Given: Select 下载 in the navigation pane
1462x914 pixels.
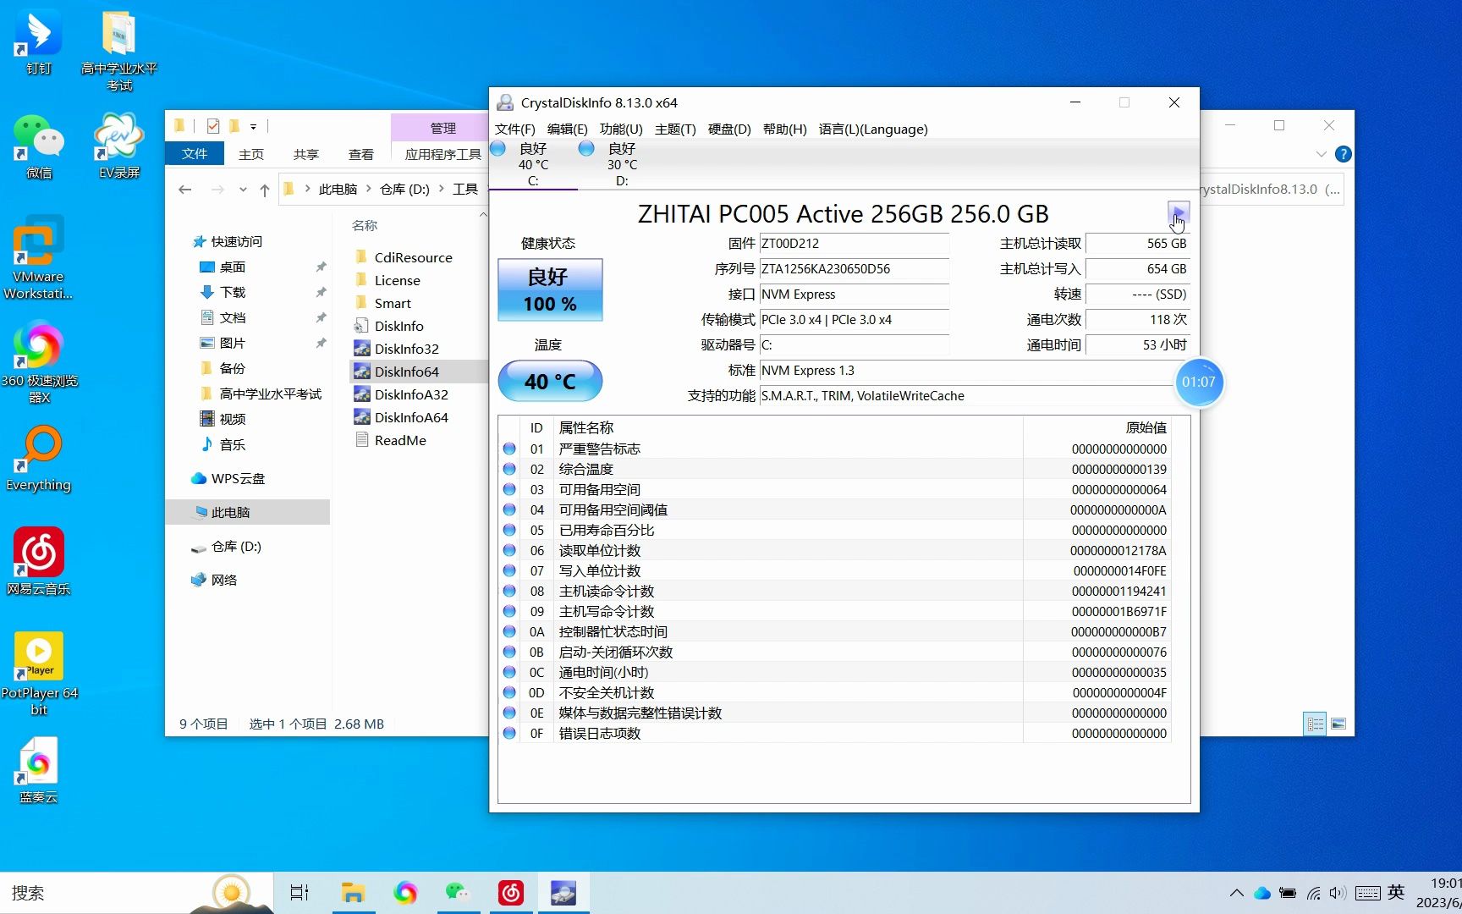Looking at the screenshot, I should click(x=232, y=292).
